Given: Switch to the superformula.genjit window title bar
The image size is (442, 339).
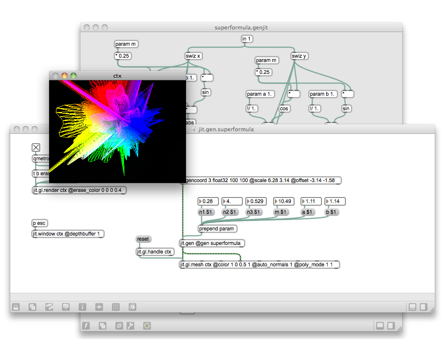Looking at the screenshot, I should click(x=242, y=27).
